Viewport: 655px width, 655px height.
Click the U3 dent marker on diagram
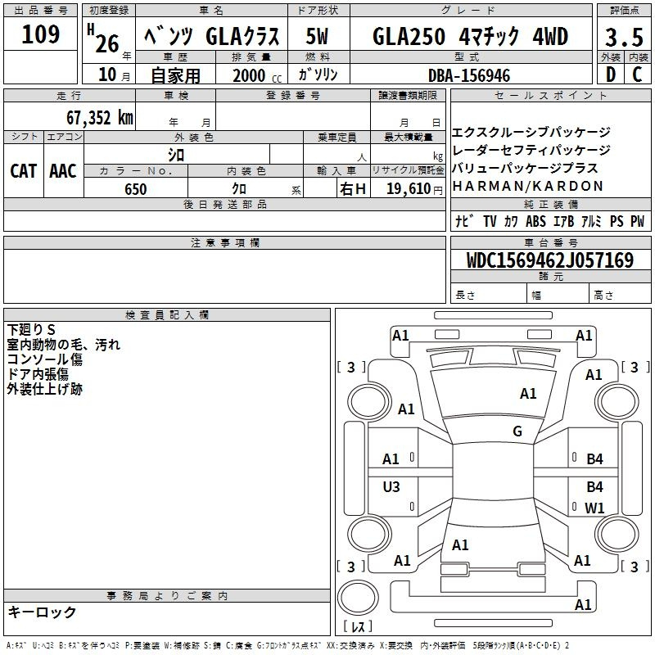[x=391, y=487]
